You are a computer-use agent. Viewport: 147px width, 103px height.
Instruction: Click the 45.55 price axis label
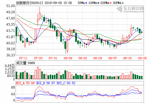(10, 25)
